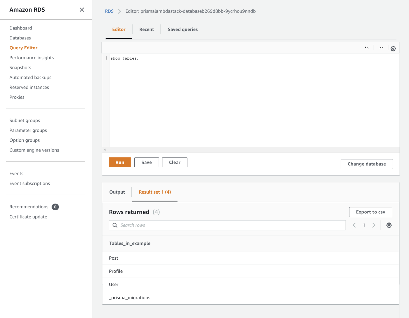409x318 pixels.
Task: Open Automated backups page
Action: click(30, 77)
